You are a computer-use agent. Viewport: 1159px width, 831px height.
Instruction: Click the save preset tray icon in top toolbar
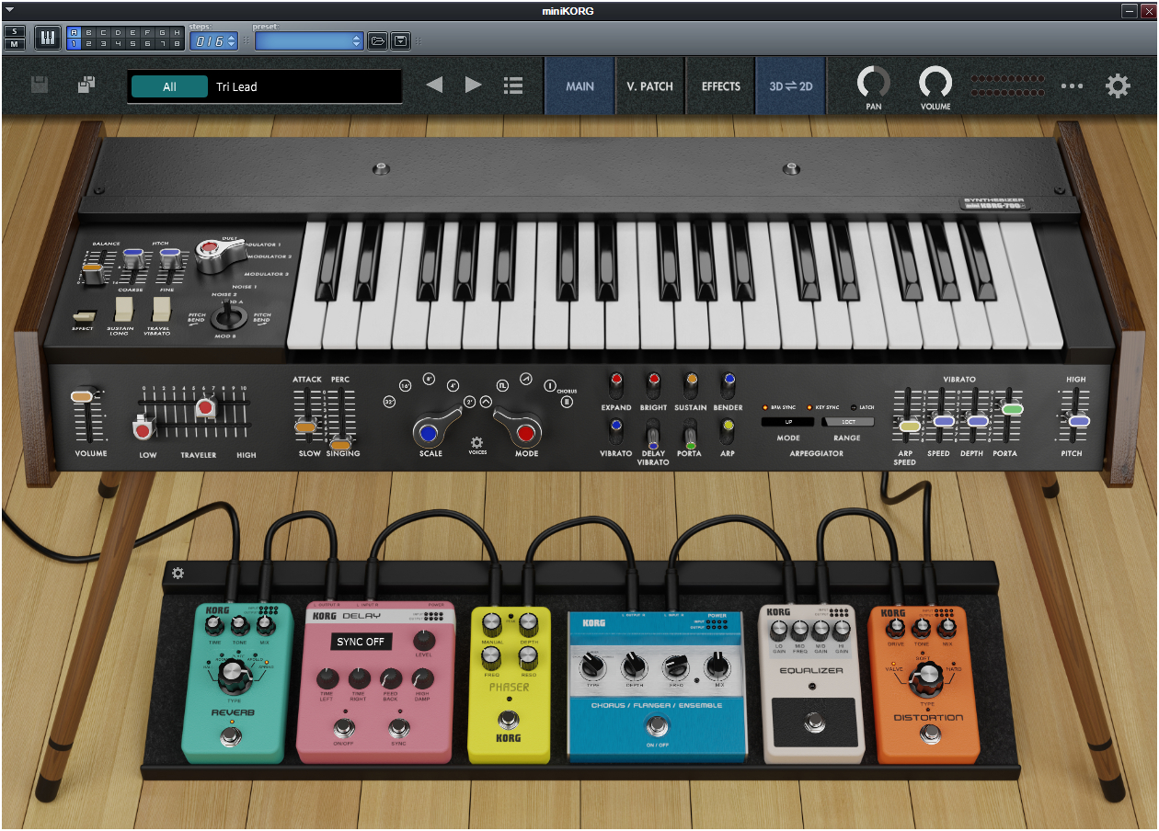(x=400, y=40)
